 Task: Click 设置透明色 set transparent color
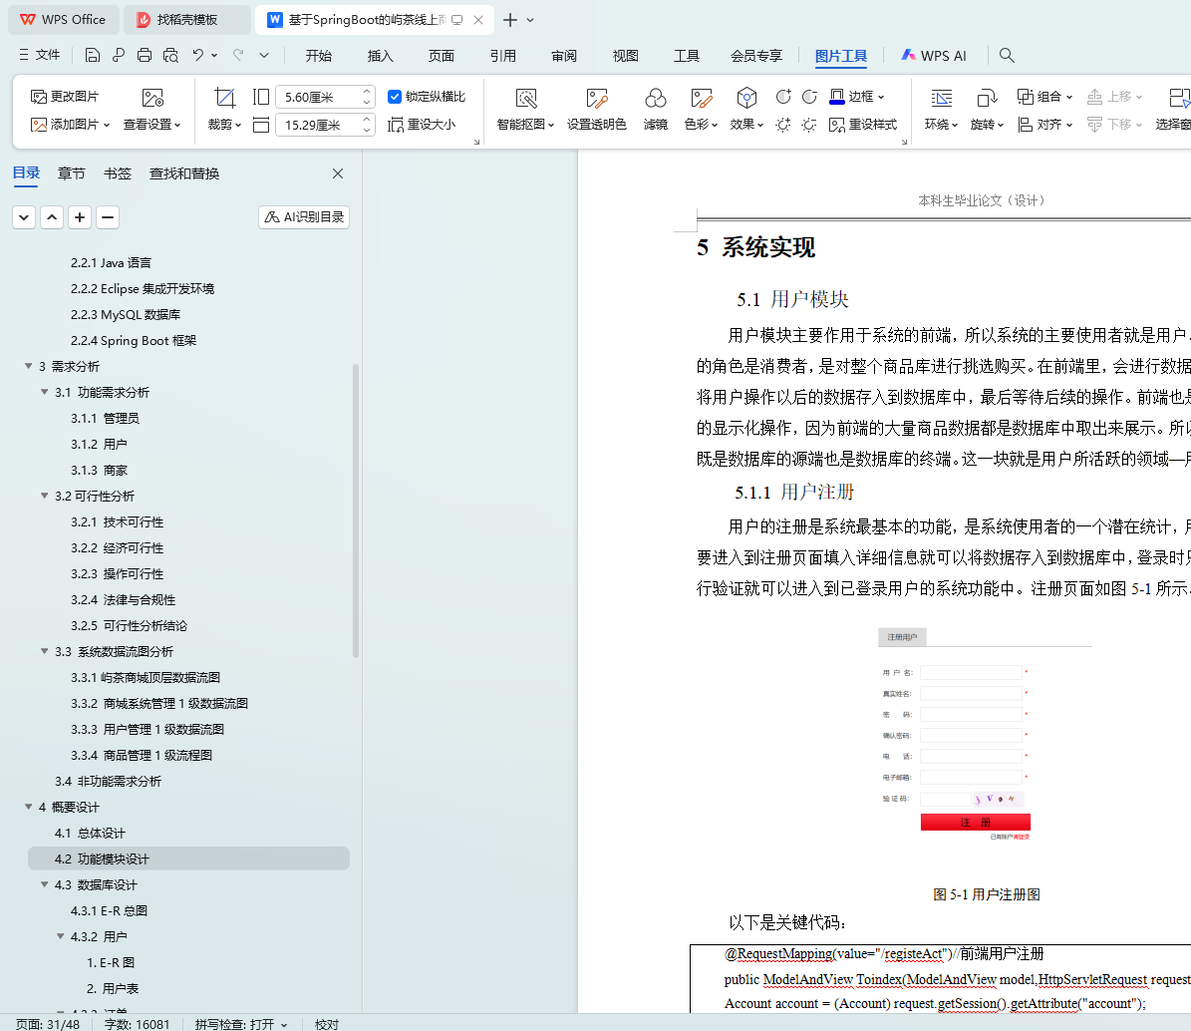596,110
